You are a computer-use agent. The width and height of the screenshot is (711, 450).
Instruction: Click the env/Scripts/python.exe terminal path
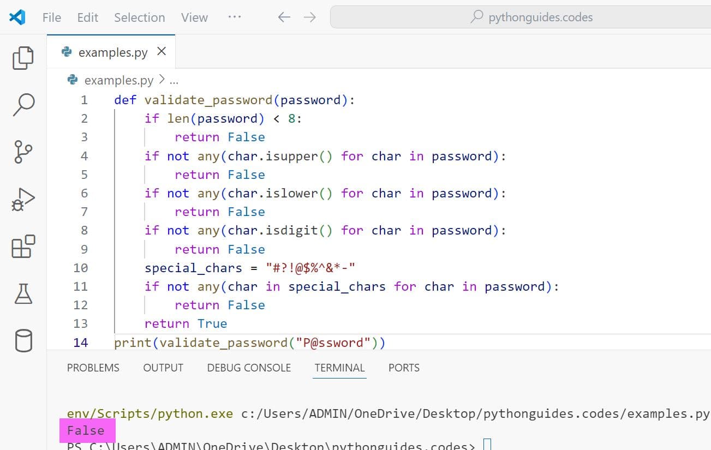coord(150,413)
